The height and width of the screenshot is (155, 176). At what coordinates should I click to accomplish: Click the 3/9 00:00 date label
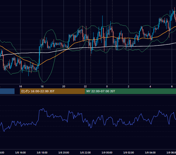pyautogui.click(x=107, y=152)
